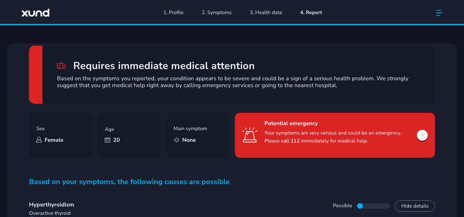Click Hide details for Hyperthyroidism

(415, 206)
